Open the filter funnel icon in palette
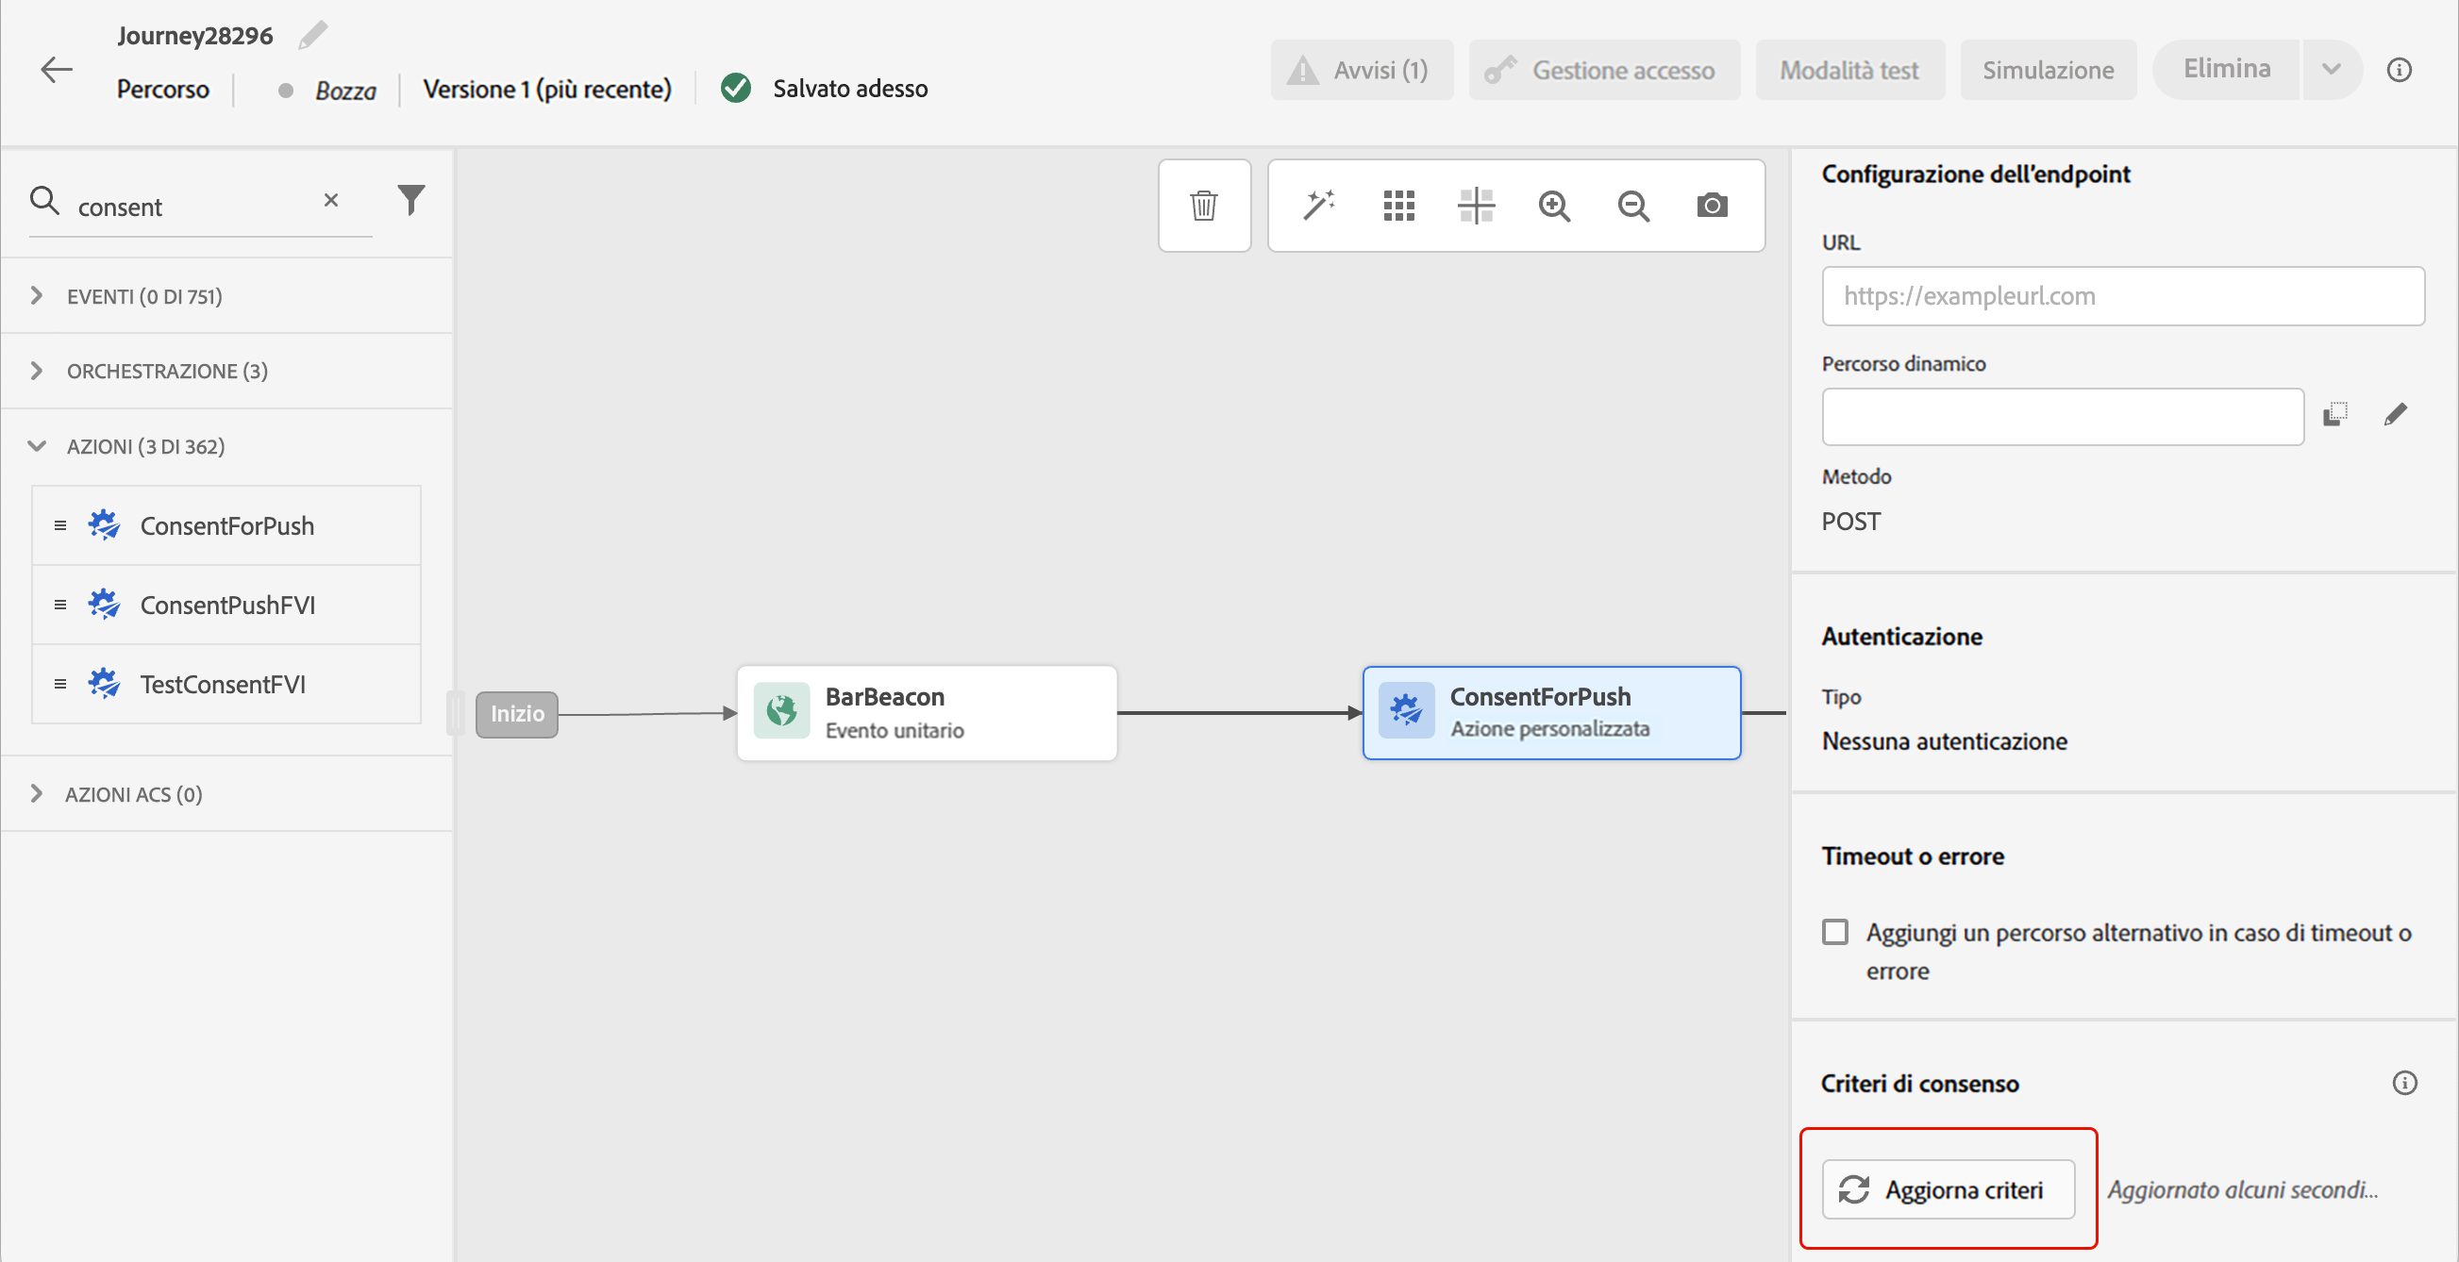 pyautogui.click(x=410, y=199)
